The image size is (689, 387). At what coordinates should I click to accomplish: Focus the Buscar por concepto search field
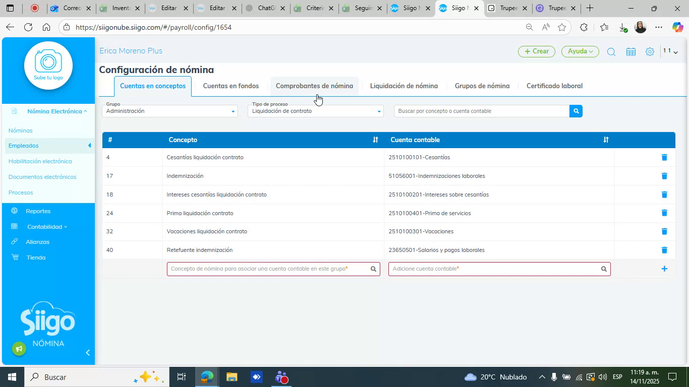tap(482, 111)
